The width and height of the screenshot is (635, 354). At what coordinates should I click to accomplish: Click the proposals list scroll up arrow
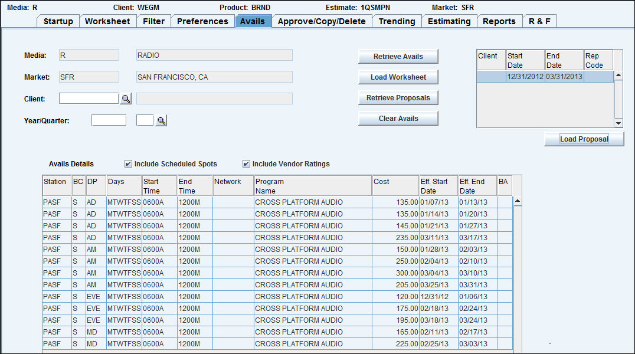pyautogui.click(x=618, y=76)
